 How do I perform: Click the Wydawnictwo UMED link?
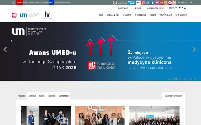(65, 2)
